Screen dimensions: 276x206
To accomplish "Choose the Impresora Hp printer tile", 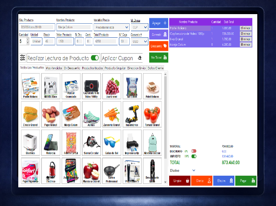I will coord(133,141).
